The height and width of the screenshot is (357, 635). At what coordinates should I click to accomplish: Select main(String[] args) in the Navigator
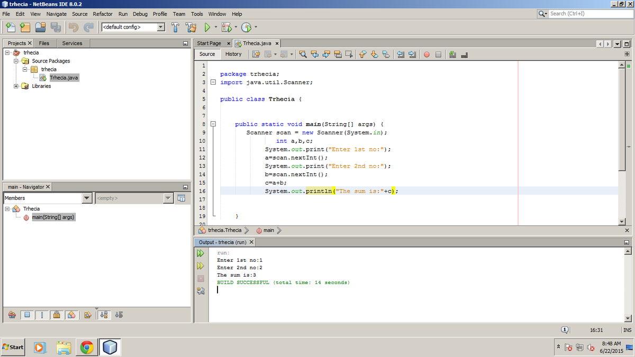pos(53,217)
